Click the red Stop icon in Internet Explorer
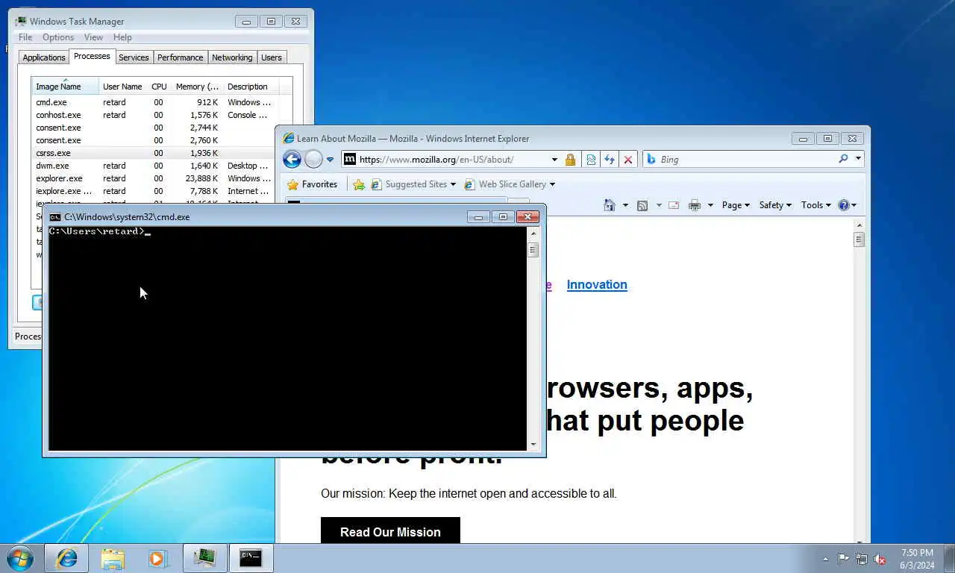955x573 pixels. pyautogui.click(x=628, y=159)
